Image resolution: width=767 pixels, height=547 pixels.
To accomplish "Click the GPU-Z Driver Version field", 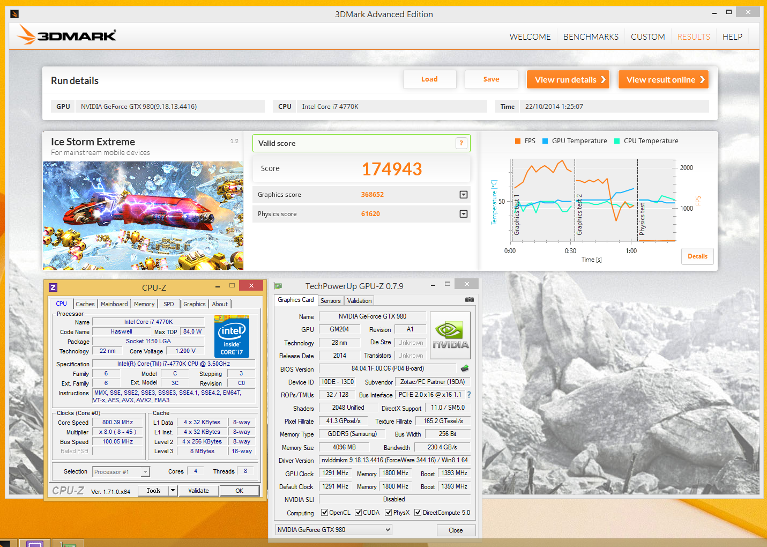I will (394, 460).
